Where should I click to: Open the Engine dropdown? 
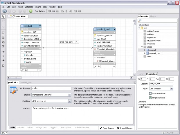click(70, 95)
